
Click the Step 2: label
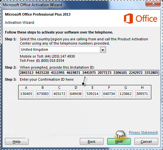click(x=10, y=67)
